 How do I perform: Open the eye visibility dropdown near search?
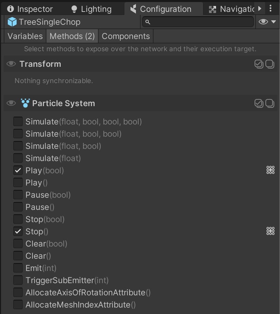[x=267, y=22]
